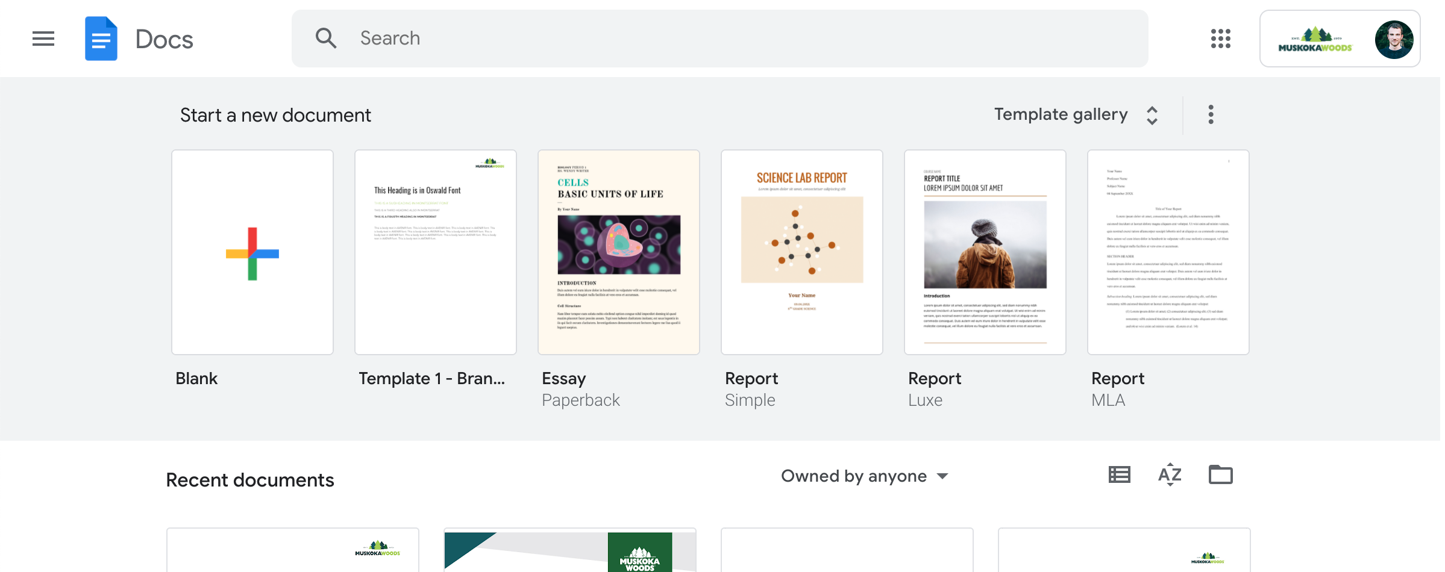
Task: Open the first recent document
Action: [293, 550]
